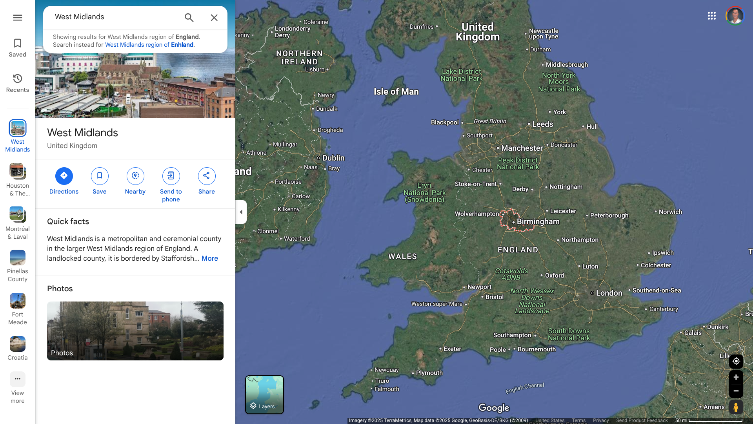Share the West Midlands place
This screenshot has width=753, height=424.
tap(207, 176)
